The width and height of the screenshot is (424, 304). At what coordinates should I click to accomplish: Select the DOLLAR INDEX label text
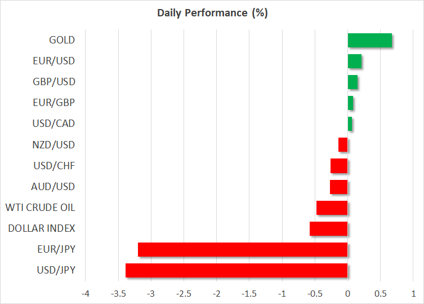pyautogui.click(x=42, y=228)
